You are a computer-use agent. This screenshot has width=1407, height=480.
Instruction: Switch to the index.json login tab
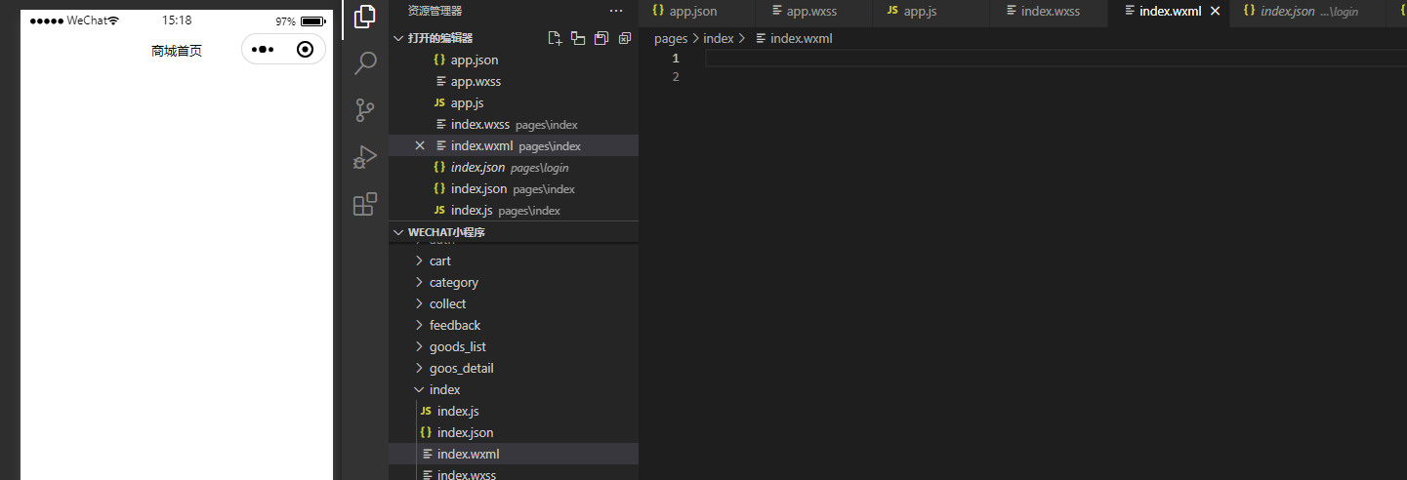pyautogui.click(x=1308, y=12)
